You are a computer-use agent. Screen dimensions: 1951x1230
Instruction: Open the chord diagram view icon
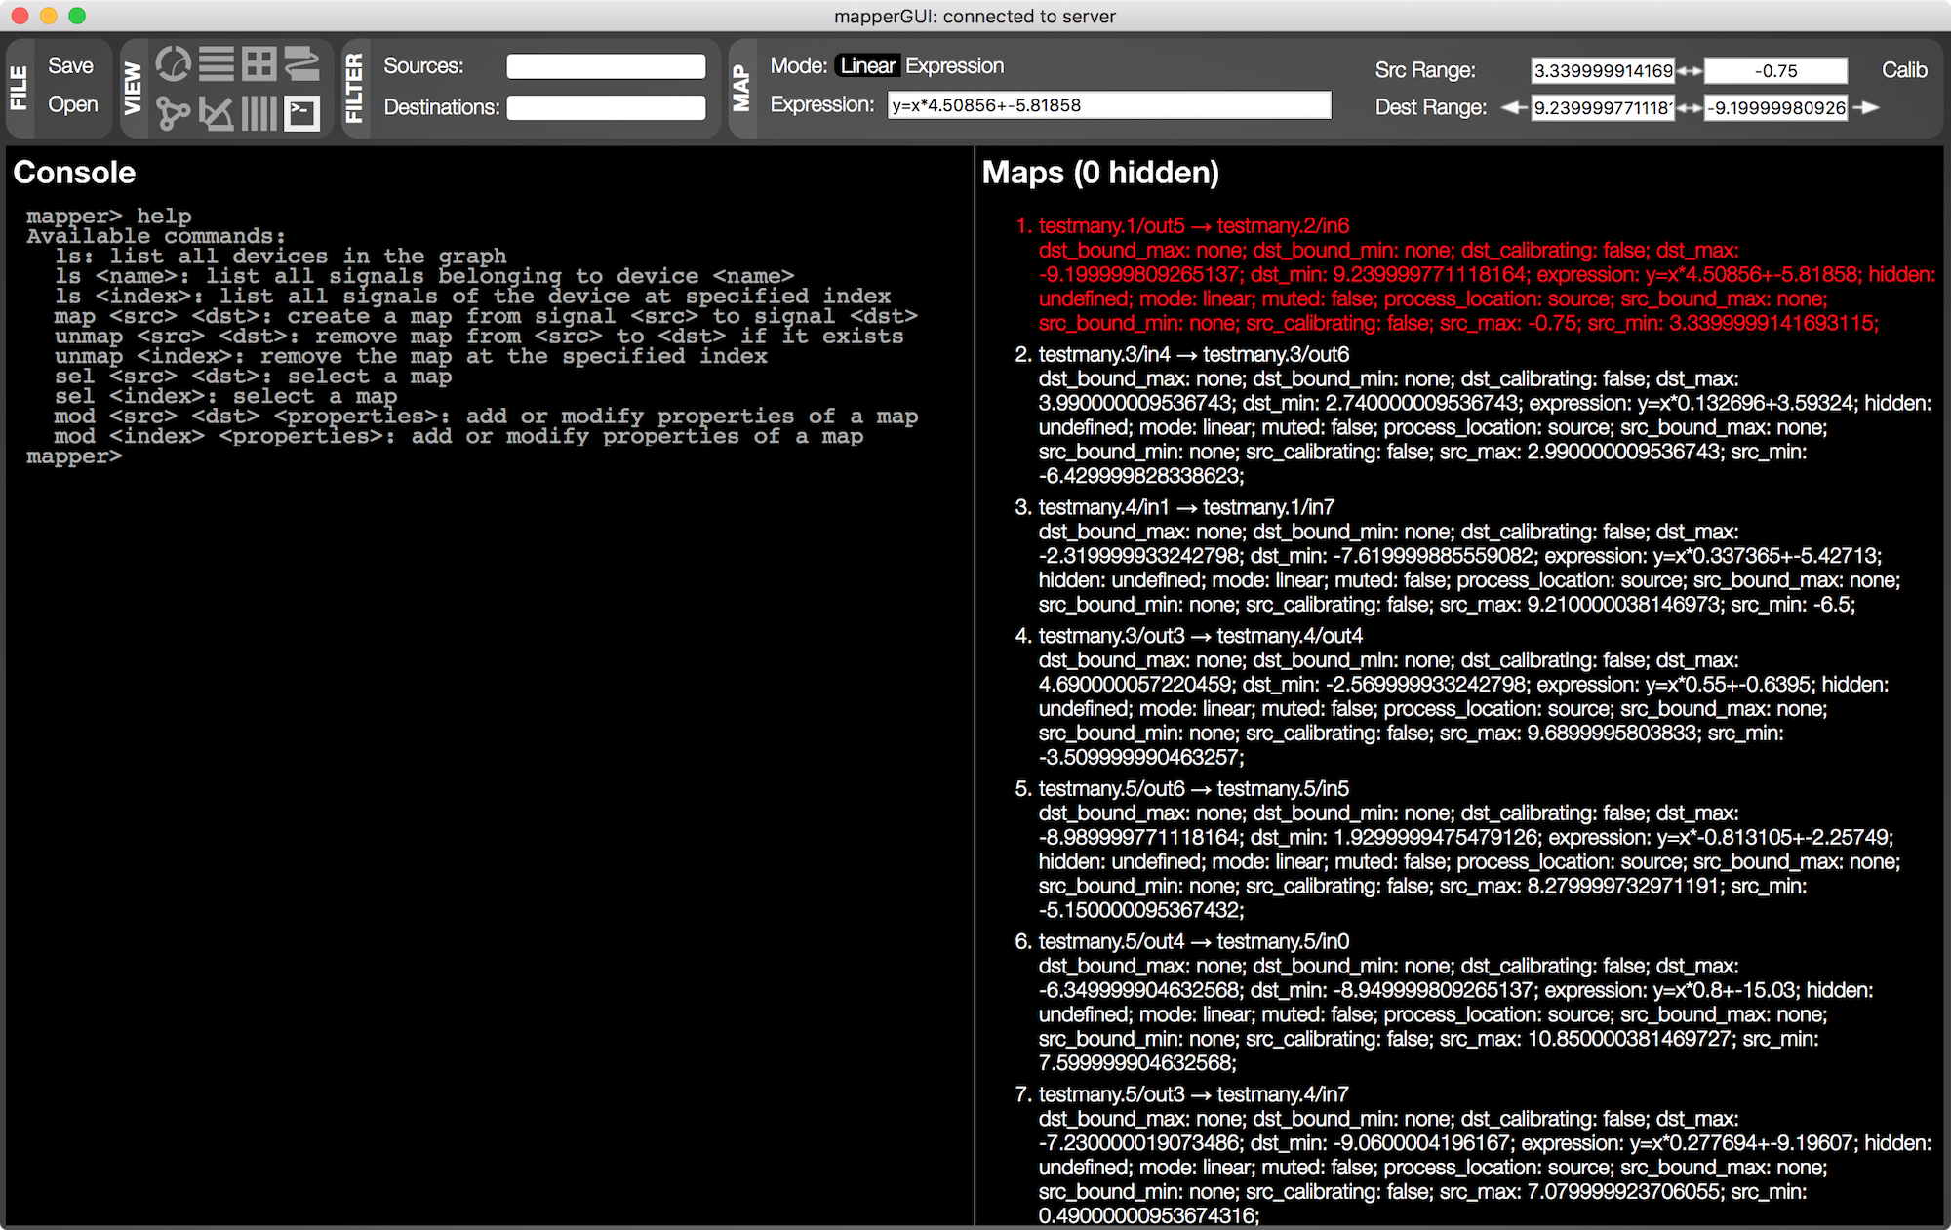coord(174,64)
